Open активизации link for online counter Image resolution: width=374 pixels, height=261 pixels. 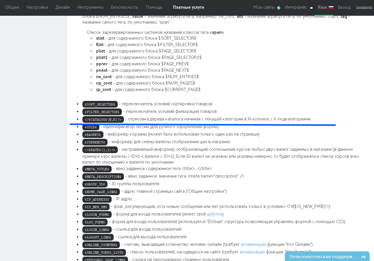(x=253, y=244)
